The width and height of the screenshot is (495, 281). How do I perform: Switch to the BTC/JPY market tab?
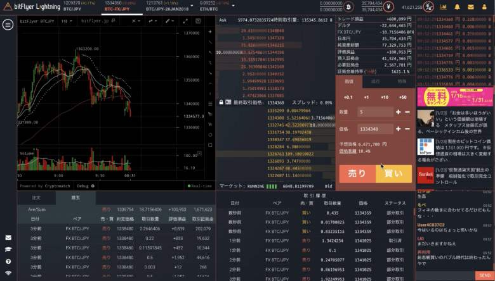79,6
